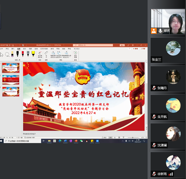Image resolution: width=186 pixels, height=179 pixels.
Task: Select slide 1 thumbnail
Action: pyautogui.click(x=11, y=68)
